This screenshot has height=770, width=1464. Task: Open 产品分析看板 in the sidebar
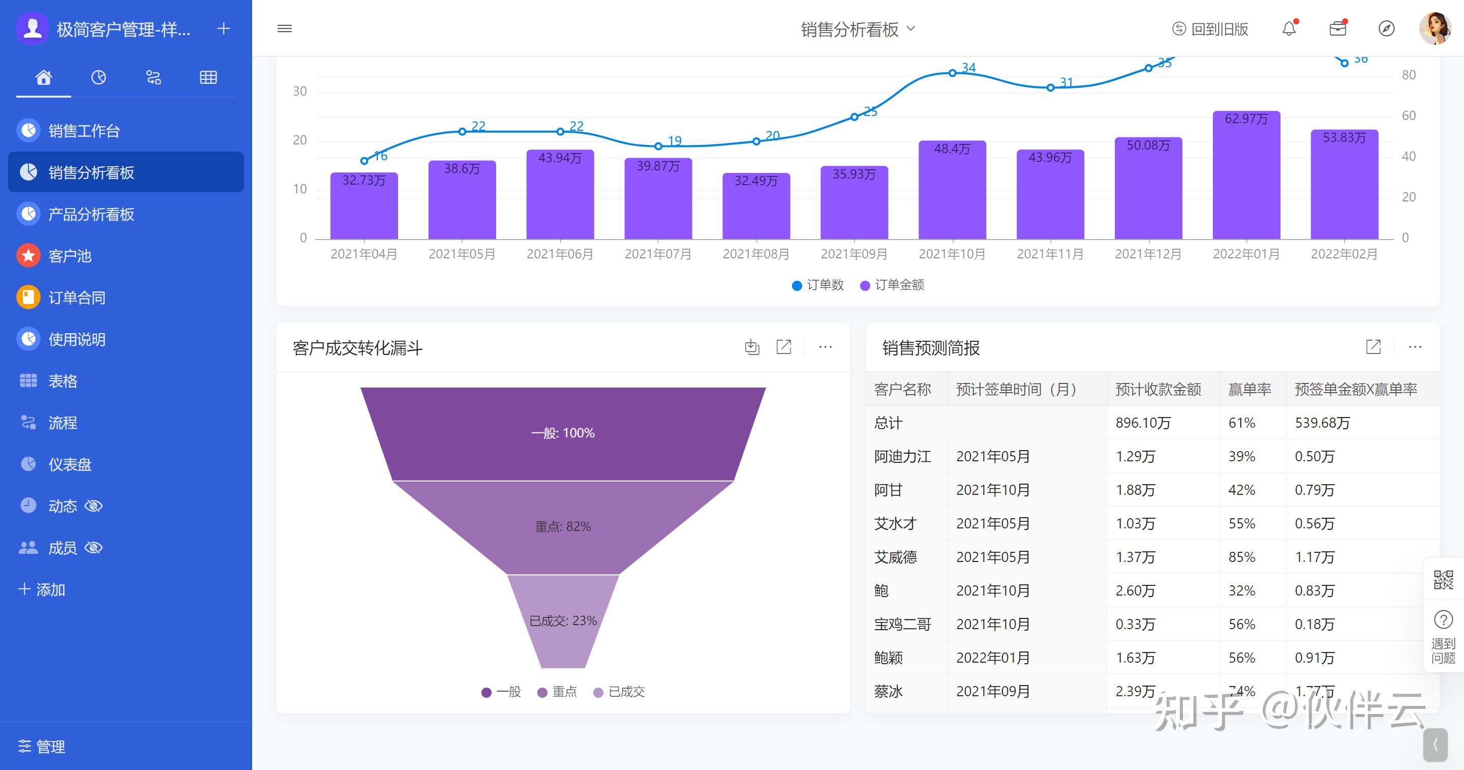pos(91,215)
